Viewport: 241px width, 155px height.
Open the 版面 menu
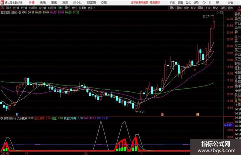(180, 3)
